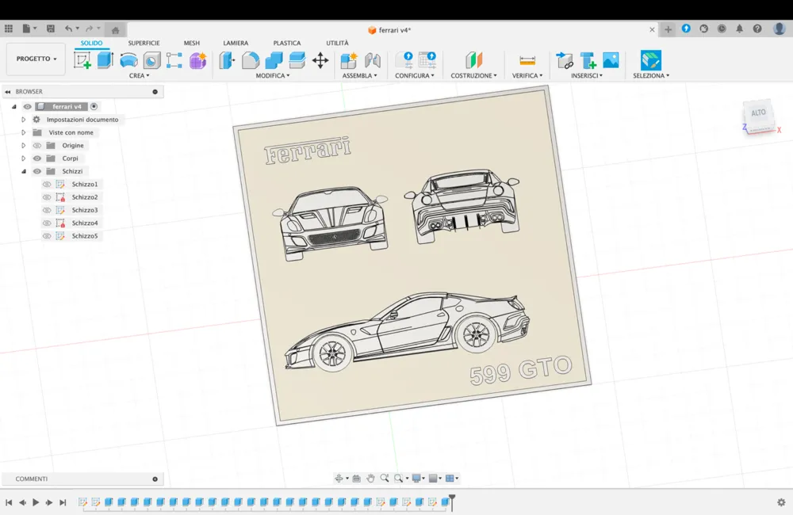Click the timeline end marker
793x515 pixels.
[452, 502]
